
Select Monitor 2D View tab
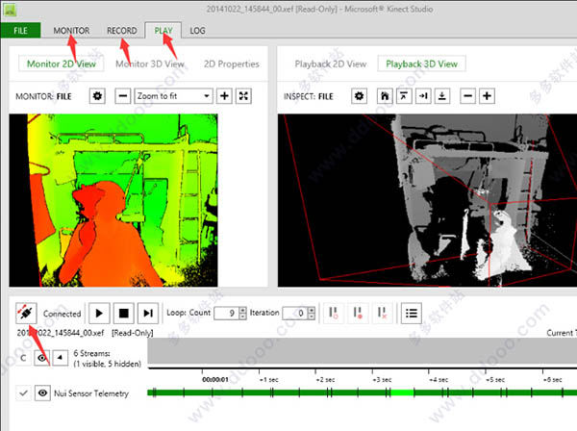(x=62, y=63)
